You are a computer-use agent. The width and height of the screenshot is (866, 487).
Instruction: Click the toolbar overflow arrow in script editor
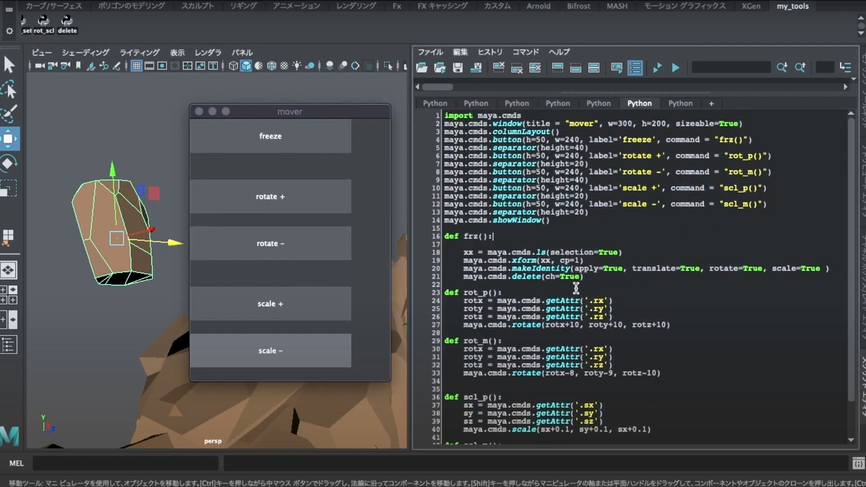coord(853,79)
